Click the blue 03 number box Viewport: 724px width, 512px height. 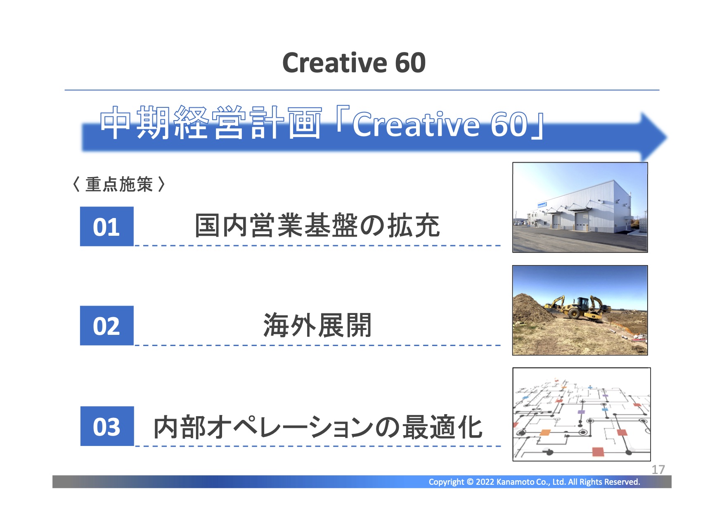(x=107, y=426)
